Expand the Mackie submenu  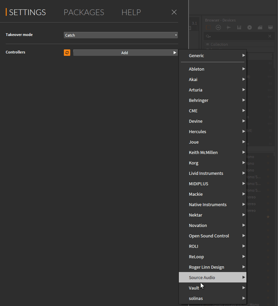coord(213,194)
